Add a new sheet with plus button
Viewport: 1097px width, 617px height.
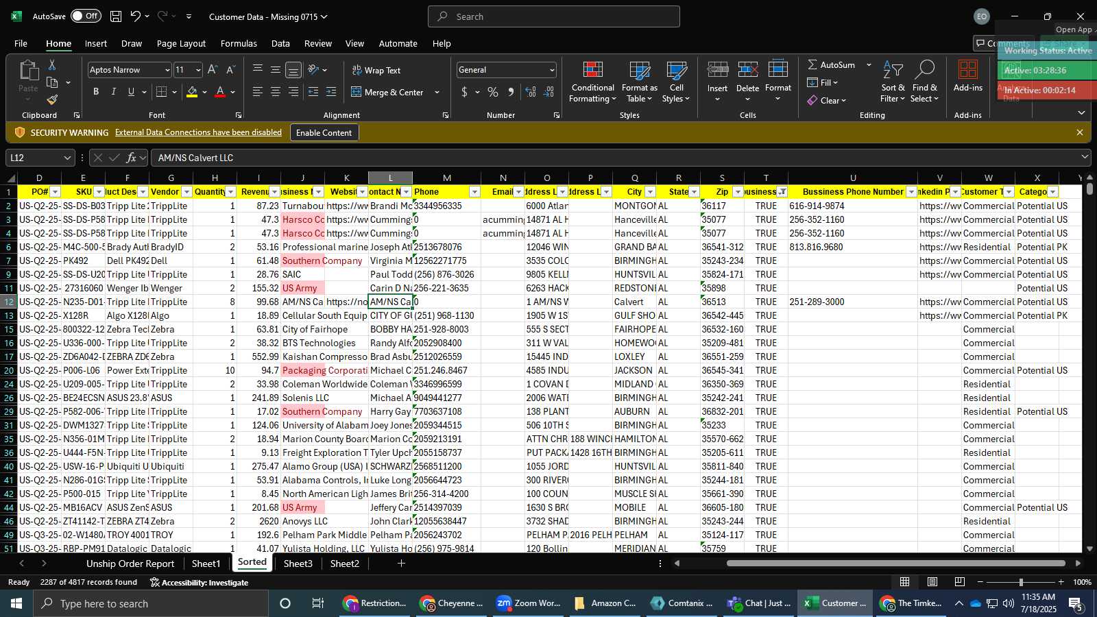[401, 564]
